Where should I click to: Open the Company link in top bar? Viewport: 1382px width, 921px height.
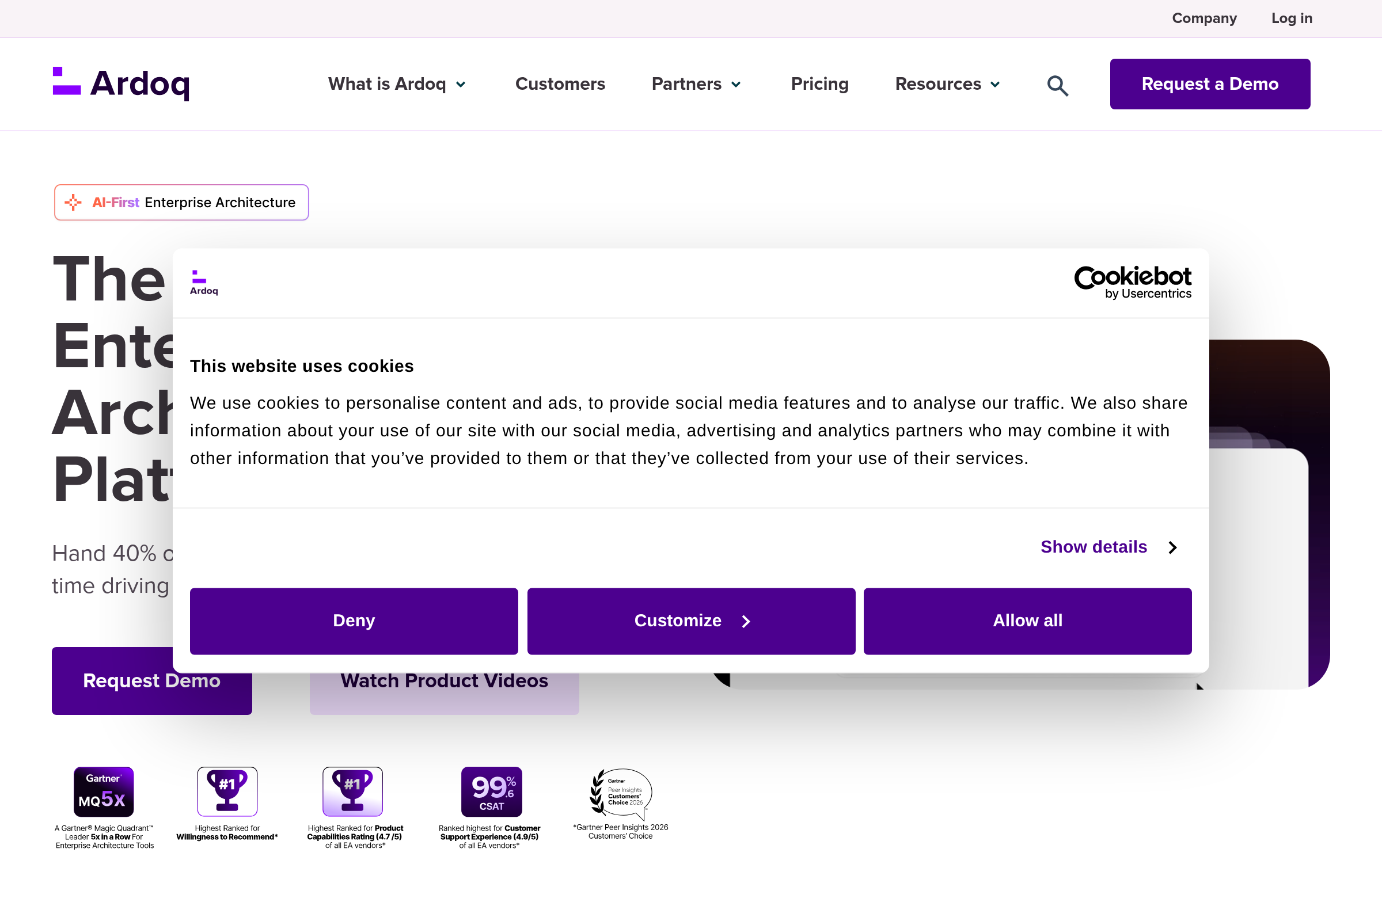coord(1204,18)
